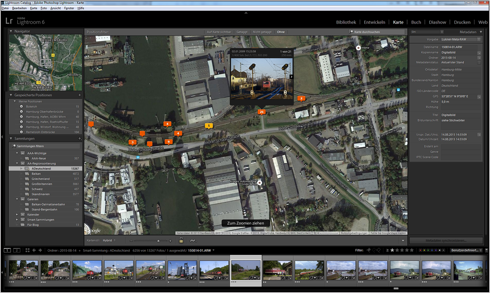Viewport: 490px width, 293px height.
Task: Select the 'Ohne' position filter
Action: [281, 32]
